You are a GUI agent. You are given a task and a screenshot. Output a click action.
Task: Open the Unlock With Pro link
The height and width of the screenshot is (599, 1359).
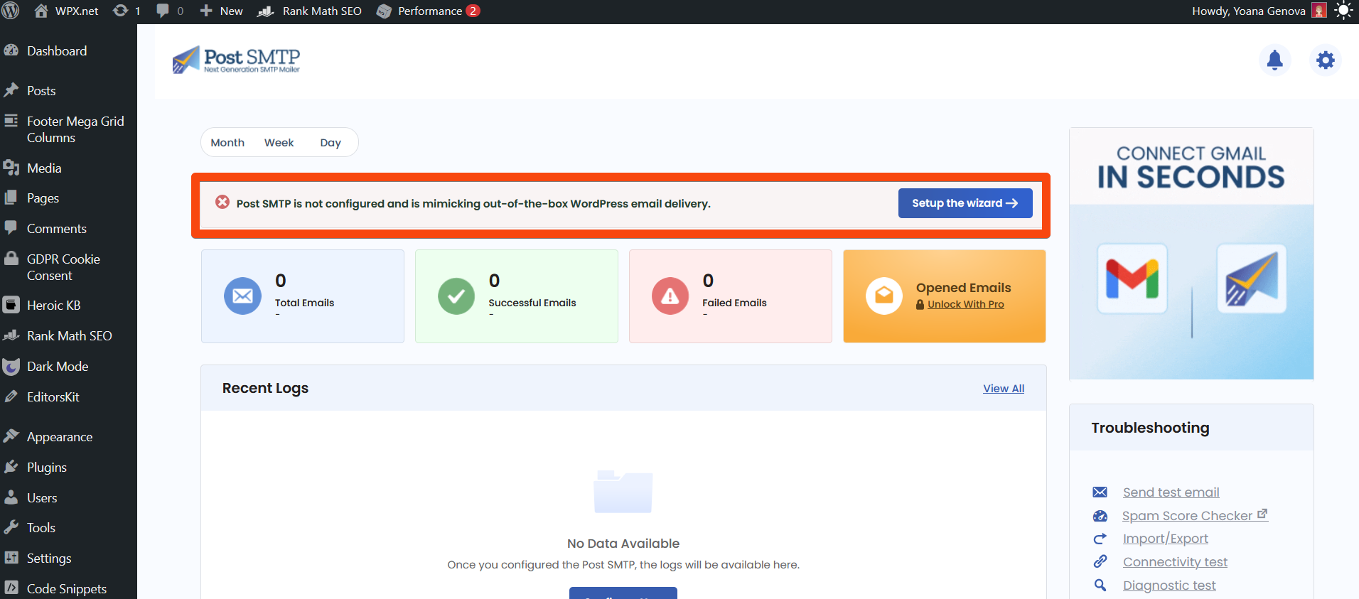click(965, 304)
